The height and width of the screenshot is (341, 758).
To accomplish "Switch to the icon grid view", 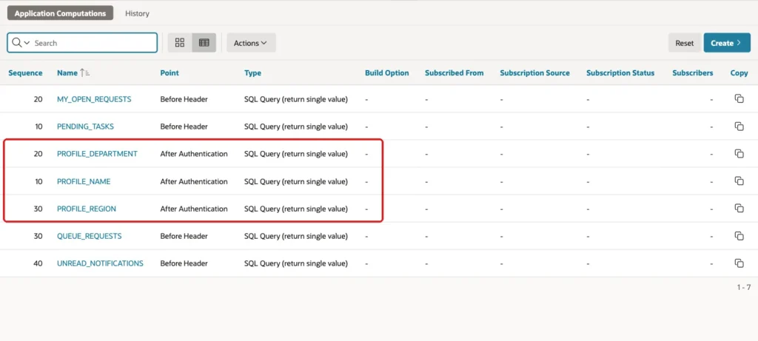I will click(180, 42).
